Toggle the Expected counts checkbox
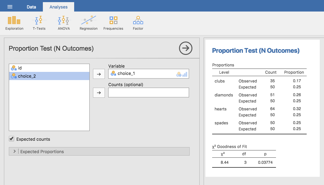 pyautogui.click(x=12, y=139)
